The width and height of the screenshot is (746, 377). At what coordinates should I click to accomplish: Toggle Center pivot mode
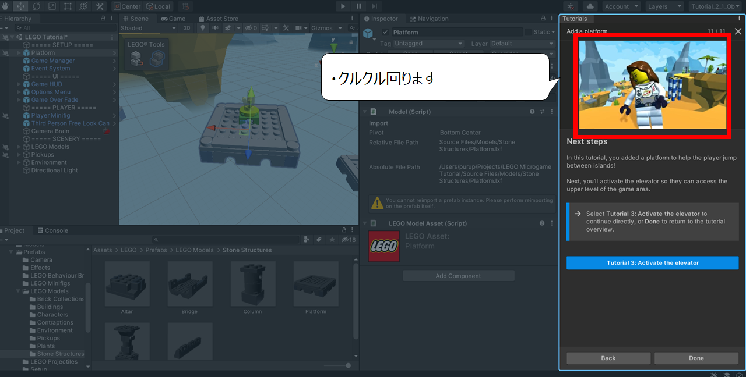point(127,6)
